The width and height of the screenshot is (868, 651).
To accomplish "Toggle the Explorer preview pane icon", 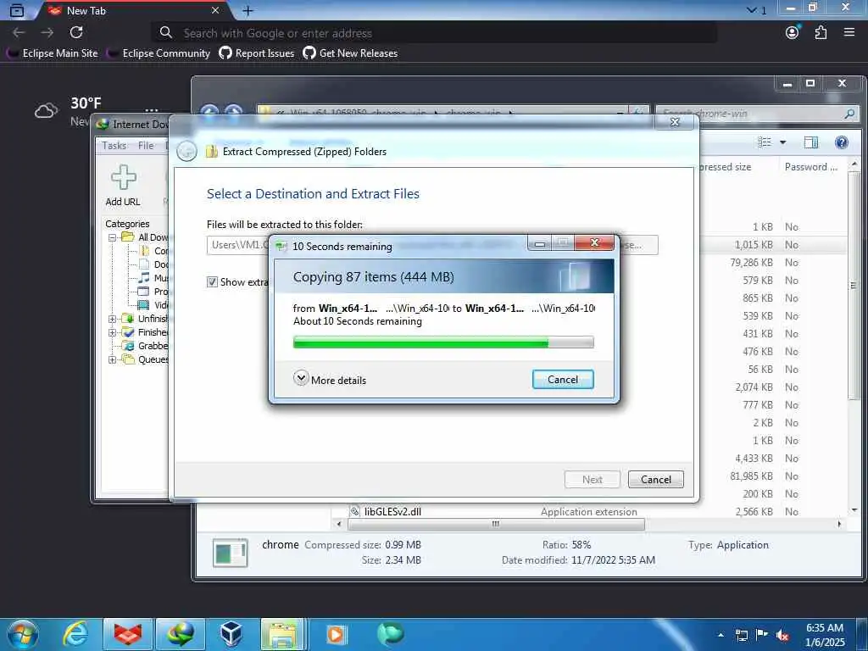I will [811, 142].
